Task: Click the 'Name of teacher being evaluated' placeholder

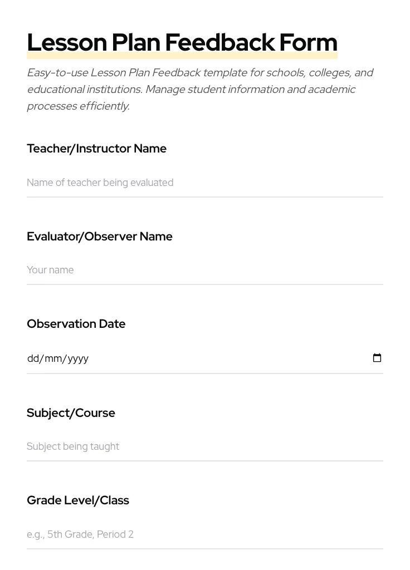Action: coord(100,183)
